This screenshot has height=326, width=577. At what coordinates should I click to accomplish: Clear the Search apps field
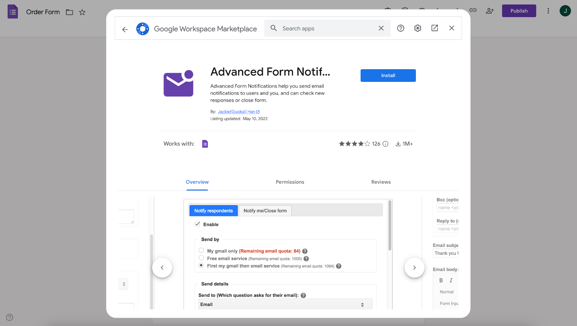click(x=381, y=28)
